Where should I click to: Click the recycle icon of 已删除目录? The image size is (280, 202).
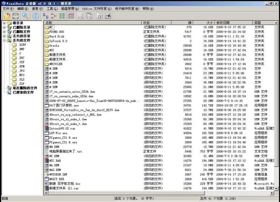pos(9,27)
